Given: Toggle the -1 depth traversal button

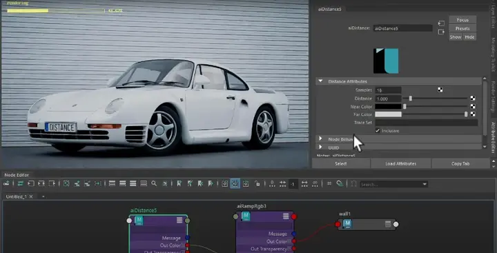Looking at the screenshot, I should coord(293,183).
